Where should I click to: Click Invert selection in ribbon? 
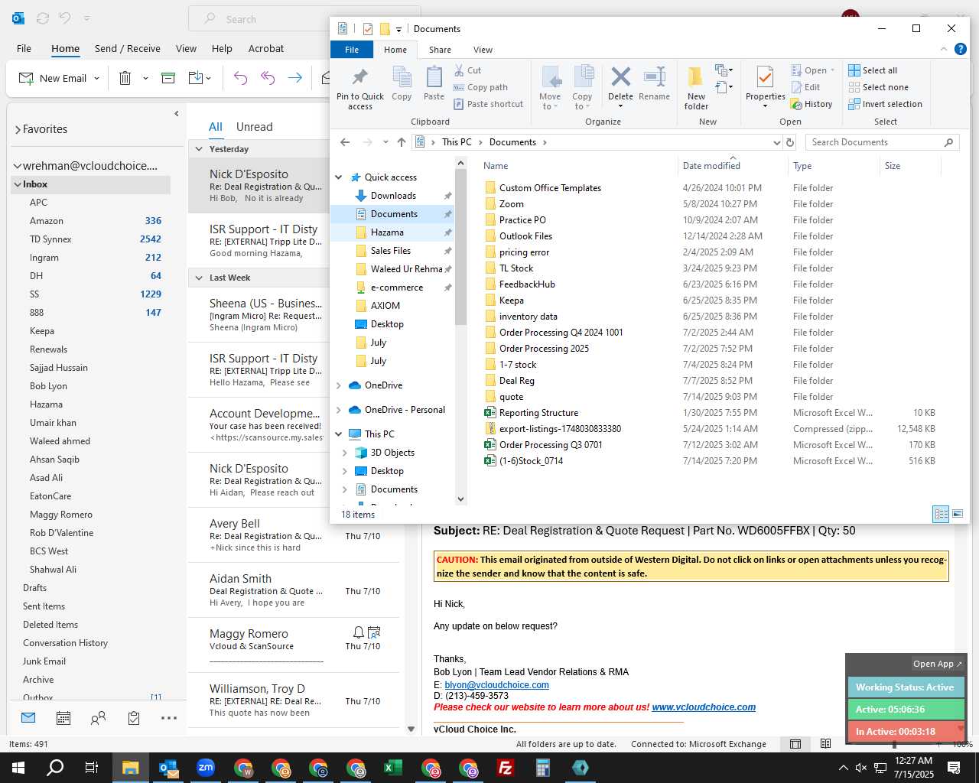click(x=885, y=104)
